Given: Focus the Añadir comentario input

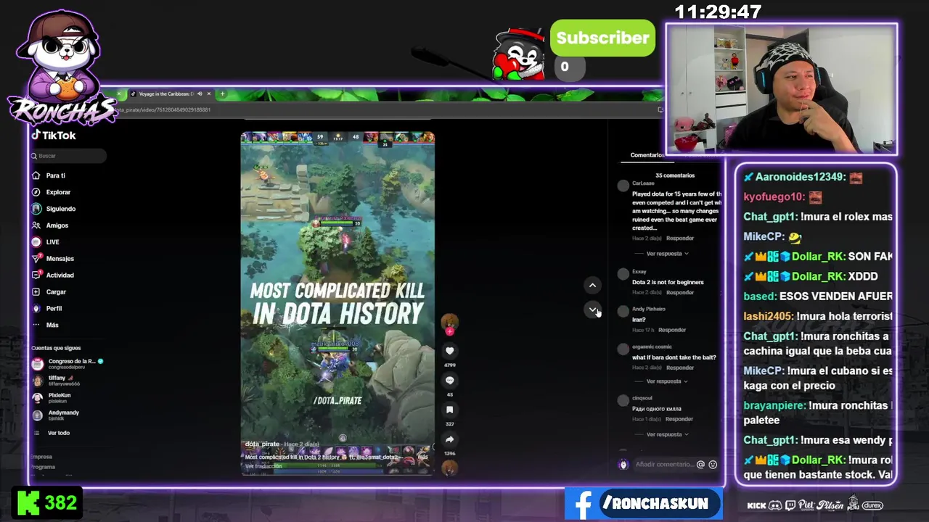Looking at the screenshot, I should (x=664, y=465).
